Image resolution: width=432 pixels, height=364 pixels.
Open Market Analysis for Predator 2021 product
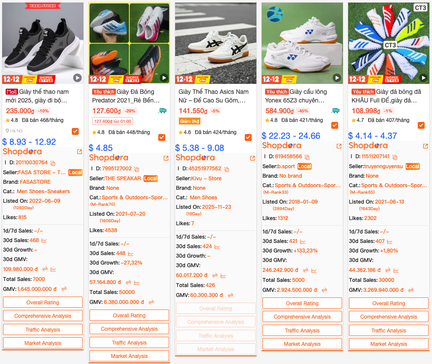click(x=129, y=356)
